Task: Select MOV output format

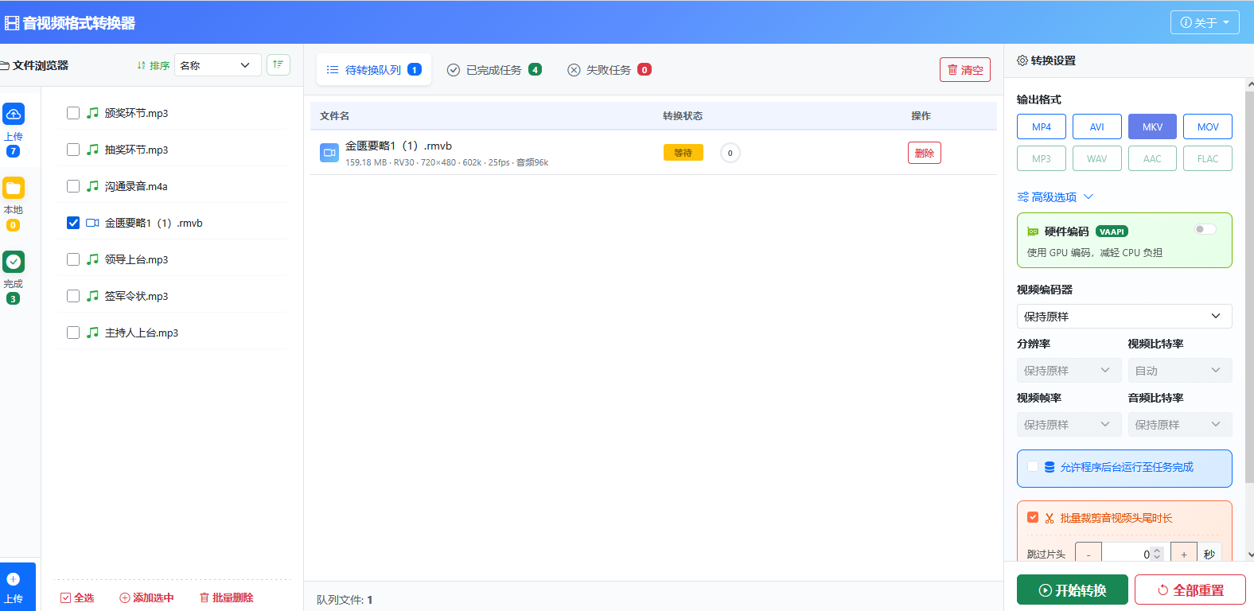Action: coord(1208,126)
